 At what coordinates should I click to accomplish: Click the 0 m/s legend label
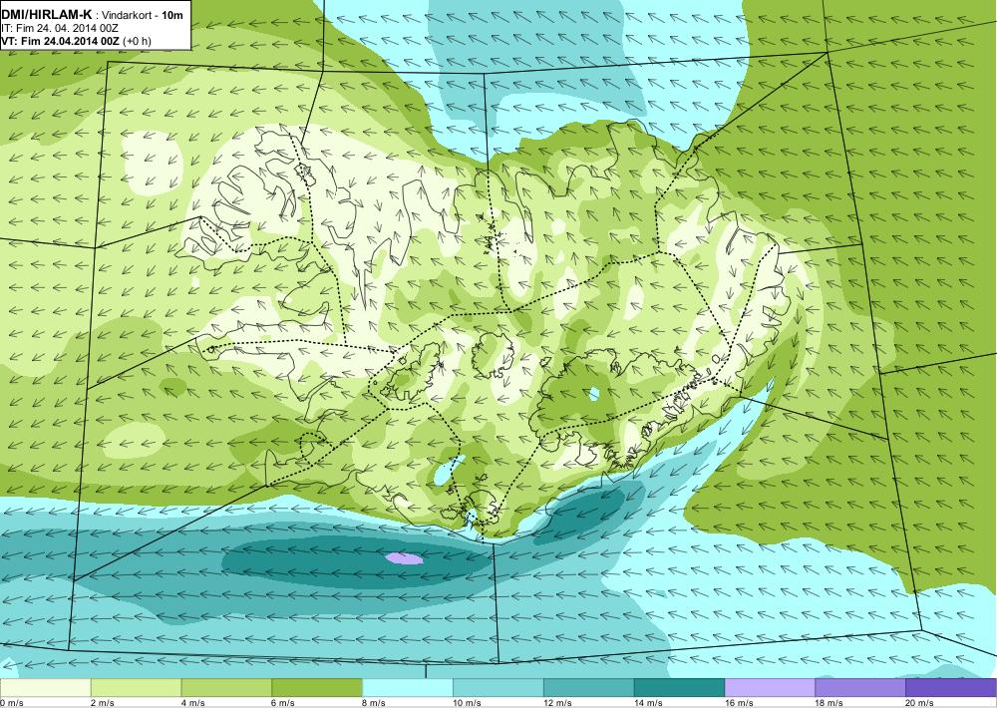12,703
